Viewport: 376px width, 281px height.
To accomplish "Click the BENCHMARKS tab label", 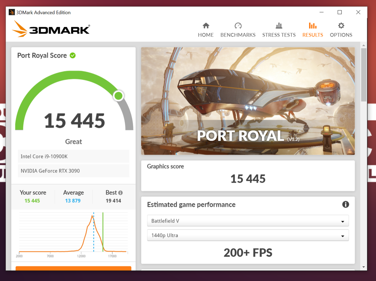I will coord(238,35).
